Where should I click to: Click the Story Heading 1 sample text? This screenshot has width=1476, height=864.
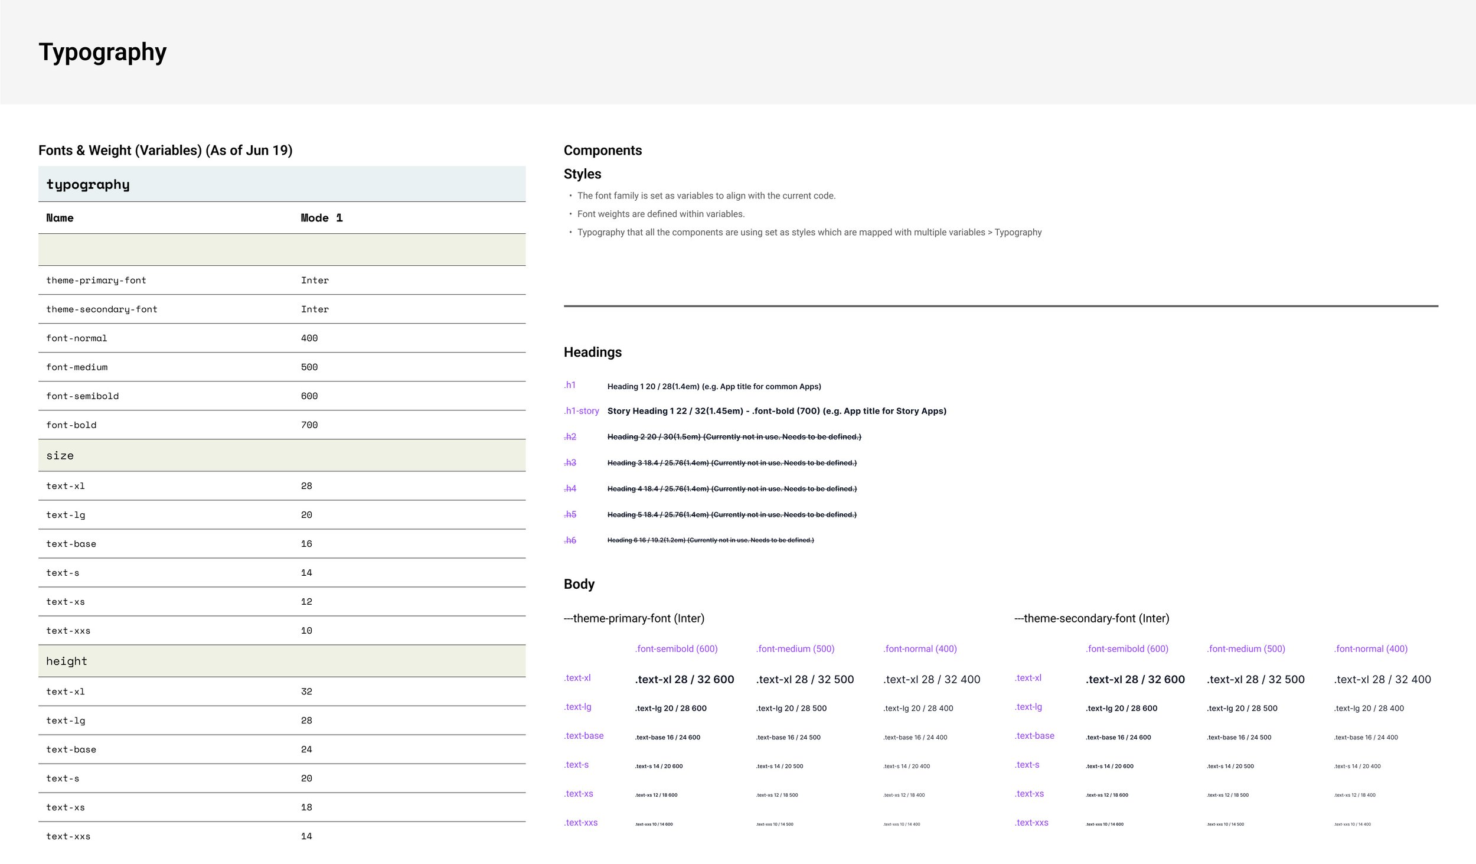[776, 411]
